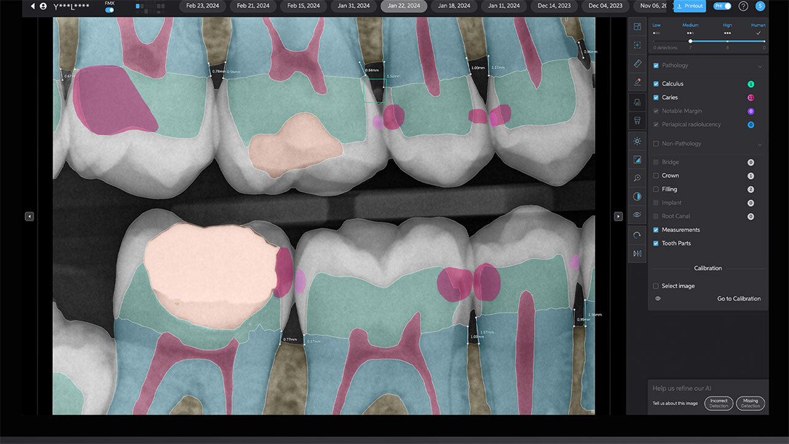Click the Filling count badge
Screen dimensions: 789x444
(751, 189)
